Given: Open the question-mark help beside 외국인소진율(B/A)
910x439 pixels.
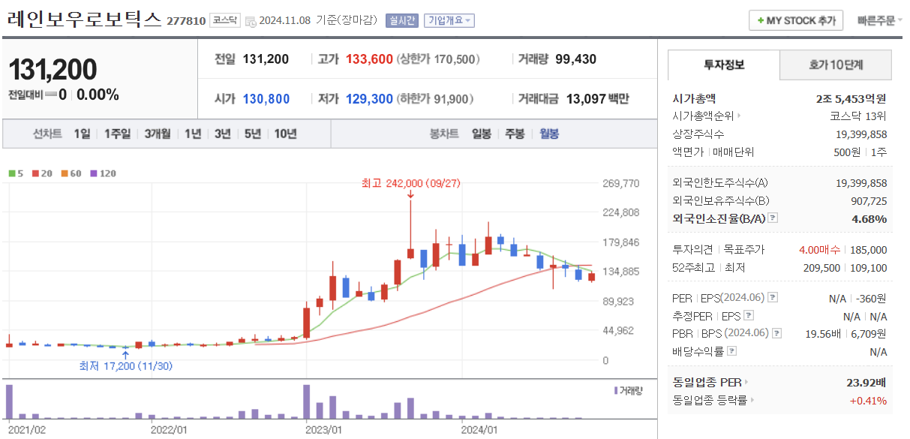Looking at the screenshot, I should (773, 218).
